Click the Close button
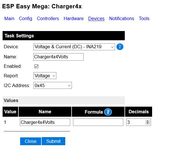 30,141
